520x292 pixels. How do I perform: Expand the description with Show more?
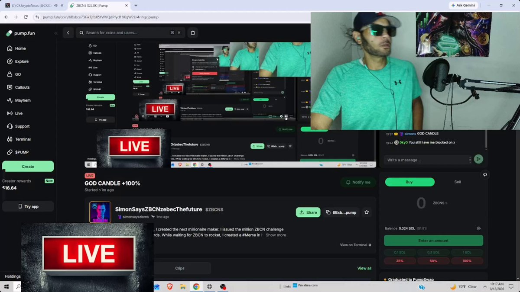(276, 235)
